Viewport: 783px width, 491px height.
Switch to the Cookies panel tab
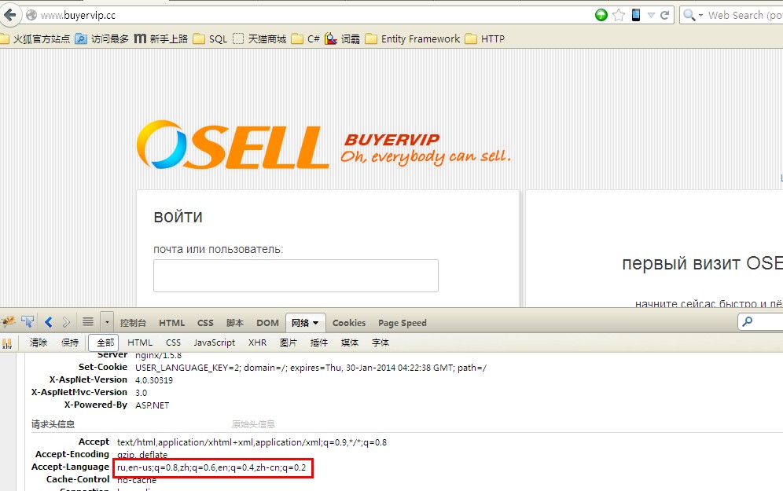point(349,323)
